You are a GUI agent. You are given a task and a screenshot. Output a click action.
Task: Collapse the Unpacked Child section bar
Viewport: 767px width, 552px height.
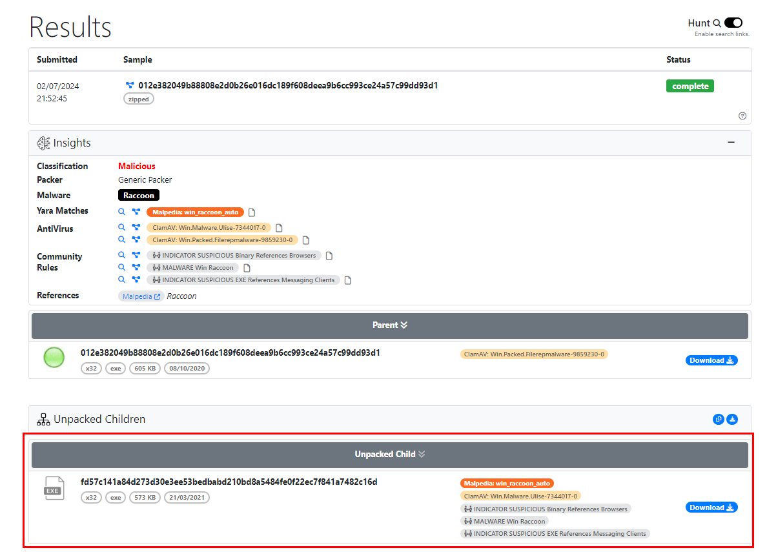click(389, 455)
